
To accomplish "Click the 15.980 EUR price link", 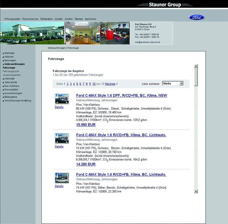I will point(86,125).
